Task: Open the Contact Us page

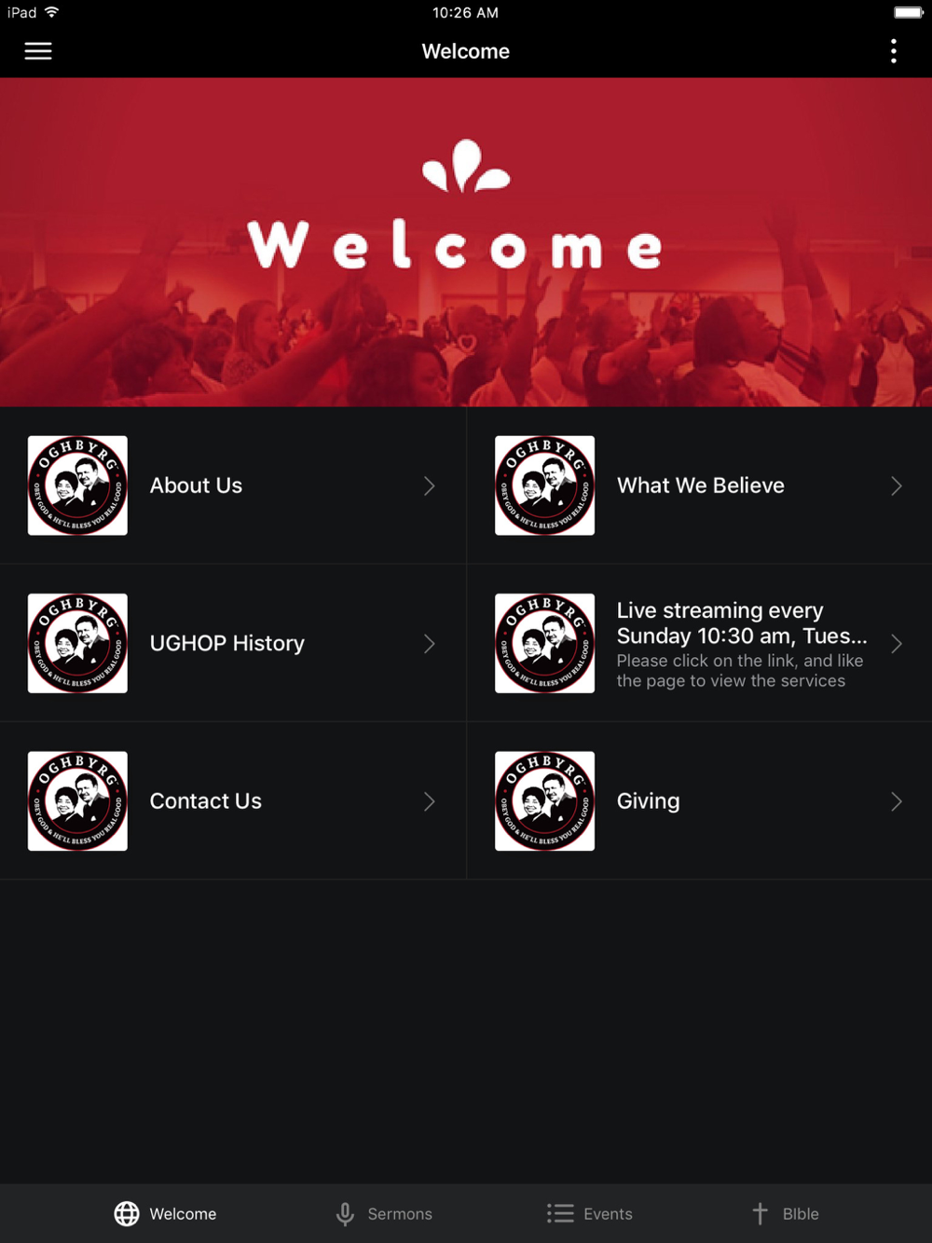Action: tap(233, 801)
